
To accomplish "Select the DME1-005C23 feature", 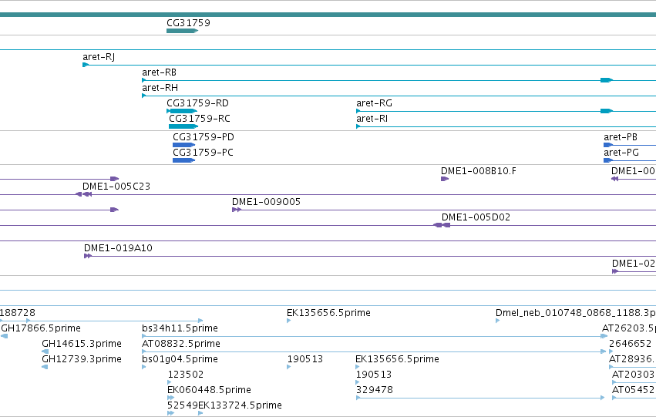I will (116, 187).
